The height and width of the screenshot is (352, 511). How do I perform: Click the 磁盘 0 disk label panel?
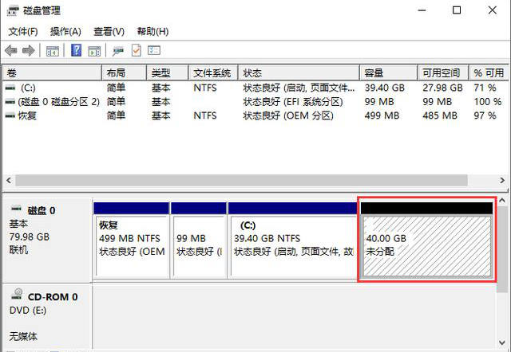click(47, 241)
